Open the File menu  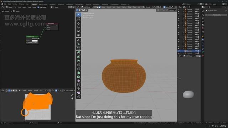point(5,4)
